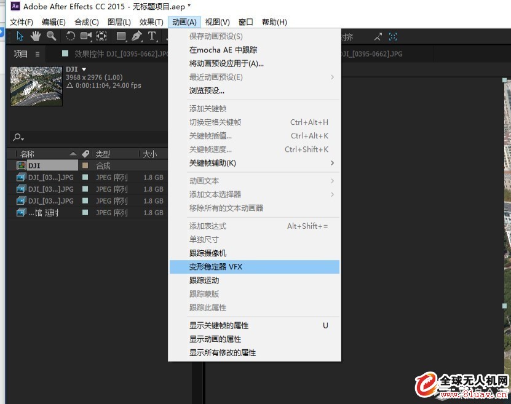This screenshot has height=404, width=511.
Task: Click the search magnifier in project panel
Action: pos(18,138)
